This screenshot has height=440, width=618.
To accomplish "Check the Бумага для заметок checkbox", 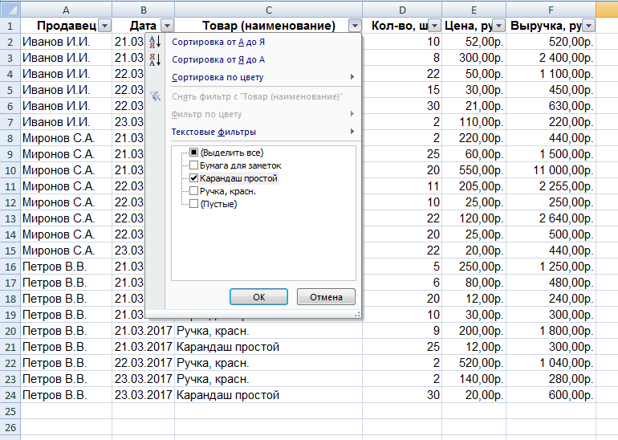I will [x=193, y=165].
